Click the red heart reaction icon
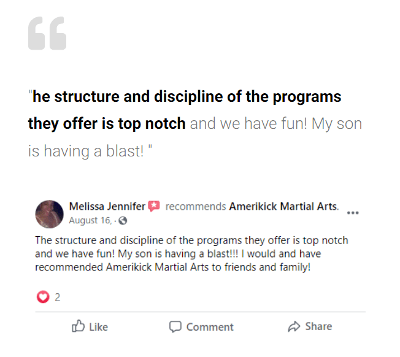Screen dimensions: 400x357 point(43,297)
